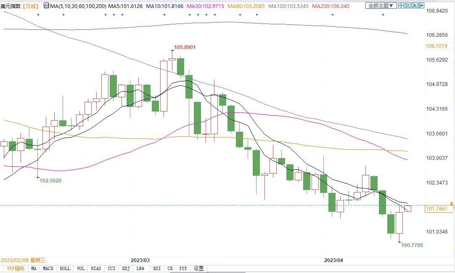This screenshot has height=273, width=455.
Task: Switch to the MACD indicator tab
Action: click(x=48, y=269)
